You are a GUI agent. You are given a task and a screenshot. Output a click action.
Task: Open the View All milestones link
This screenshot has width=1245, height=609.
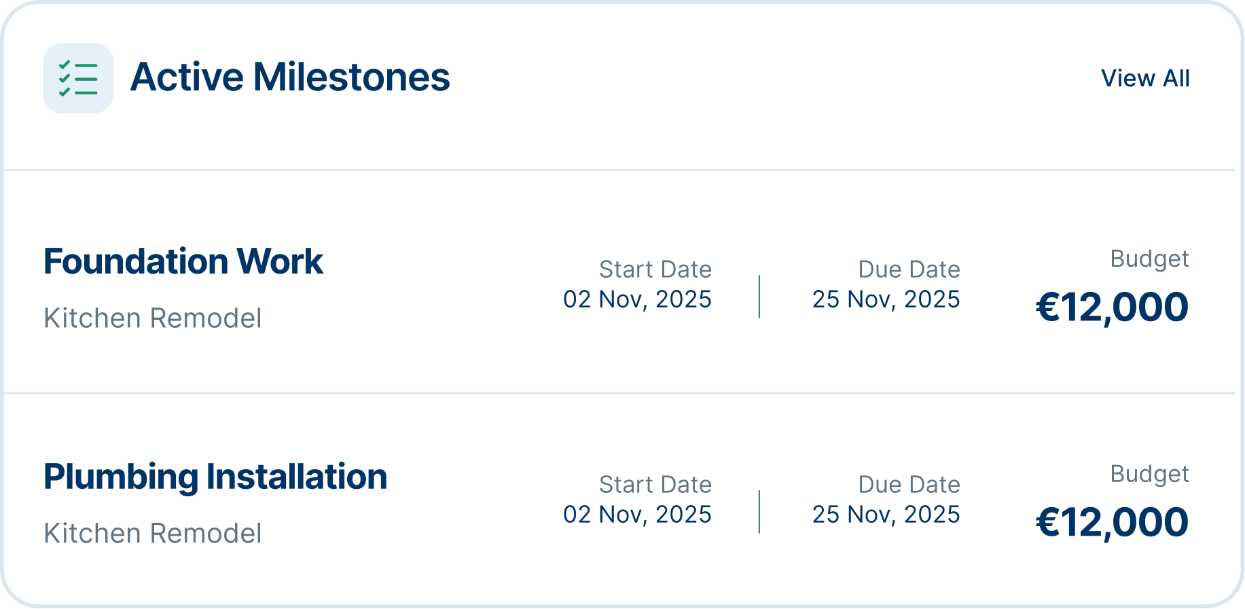click(1145, 79)
